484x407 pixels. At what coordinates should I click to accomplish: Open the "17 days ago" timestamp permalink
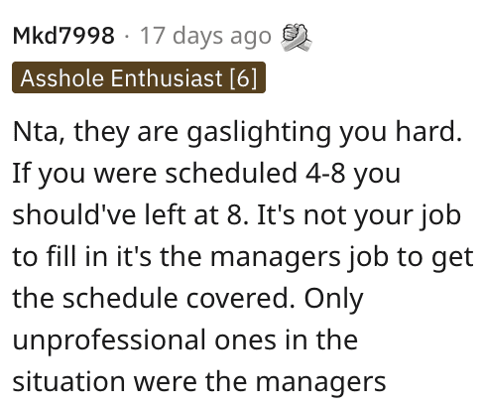pos(205,36)
